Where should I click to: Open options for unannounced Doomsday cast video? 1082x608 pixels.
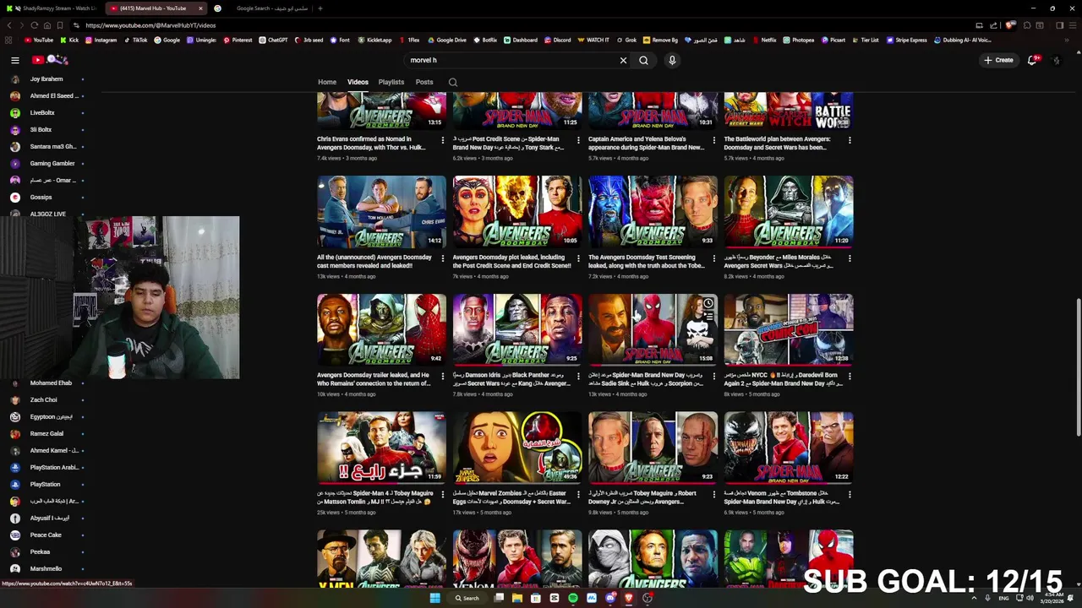pos(442,258)
